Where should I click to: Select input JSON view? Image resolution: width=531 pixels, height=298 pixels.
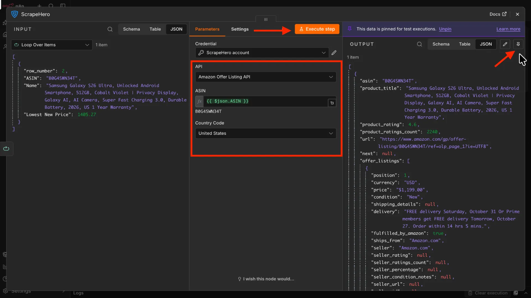[x=176, y=29]
